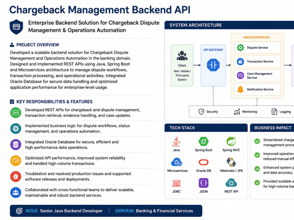Click the Java coffee cup icon
The image size is (294, 220).
coord(176,141)
